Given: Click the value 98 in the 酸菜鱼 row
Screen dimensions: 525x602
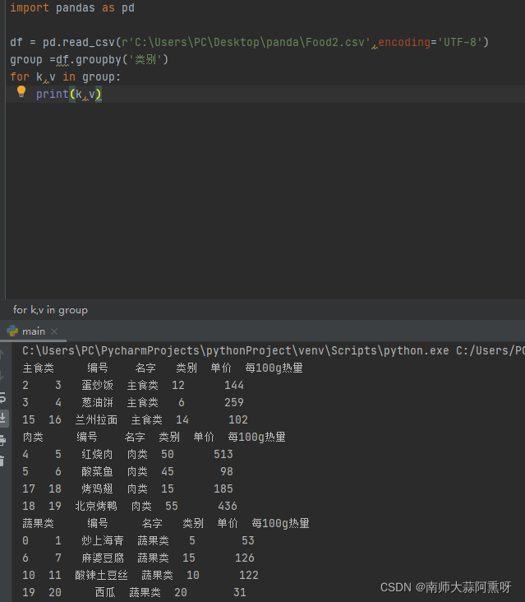Looking at the screenshot, I should [x=227, y=471].
